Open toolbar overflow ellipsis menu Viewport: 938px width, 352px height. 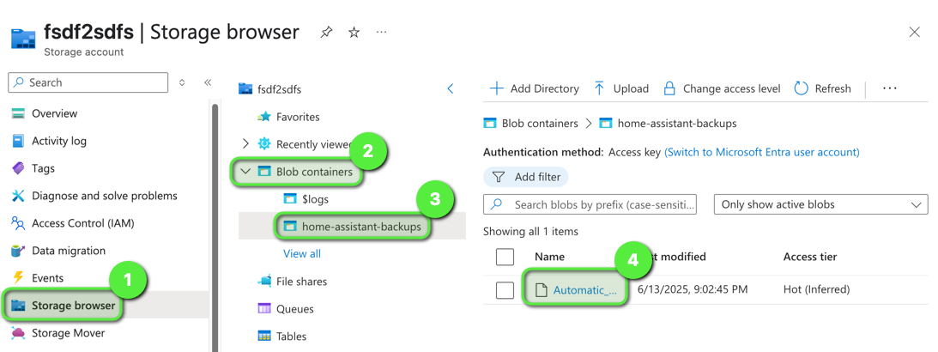point(889,88)
